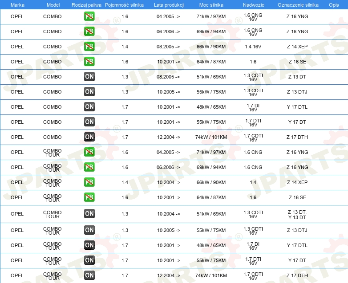The height and width of the screenshot is (283, 348).
Task: Click ON diesel icon in COMBO Y 17 DT row
Action: [x=89, y=122]
